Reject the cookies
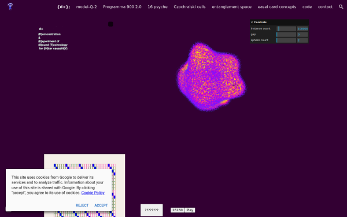This screenshot has height=217, width=347. [x=82, y=205]
